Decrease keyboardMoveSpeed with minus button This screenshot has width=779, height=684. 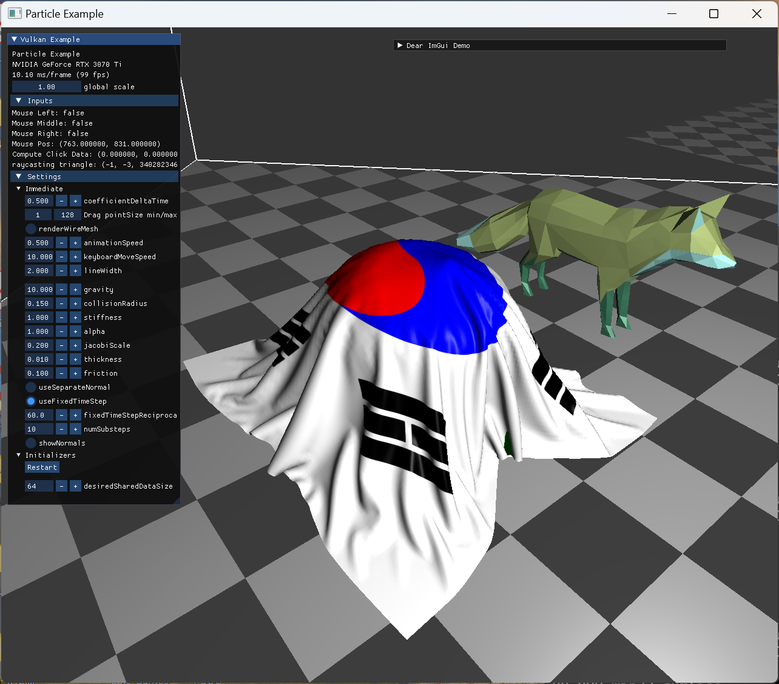[x=61, y=257]
